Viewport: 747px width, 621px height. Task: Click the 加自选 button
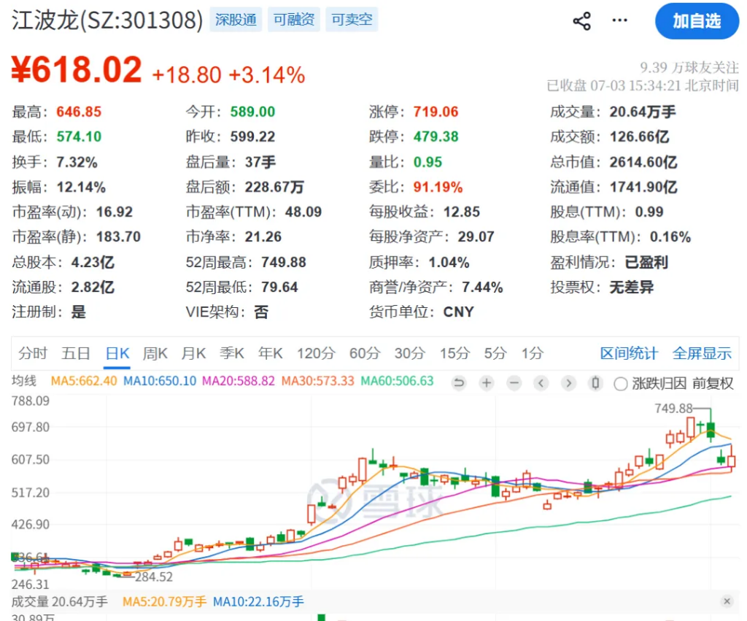point(697,21)
